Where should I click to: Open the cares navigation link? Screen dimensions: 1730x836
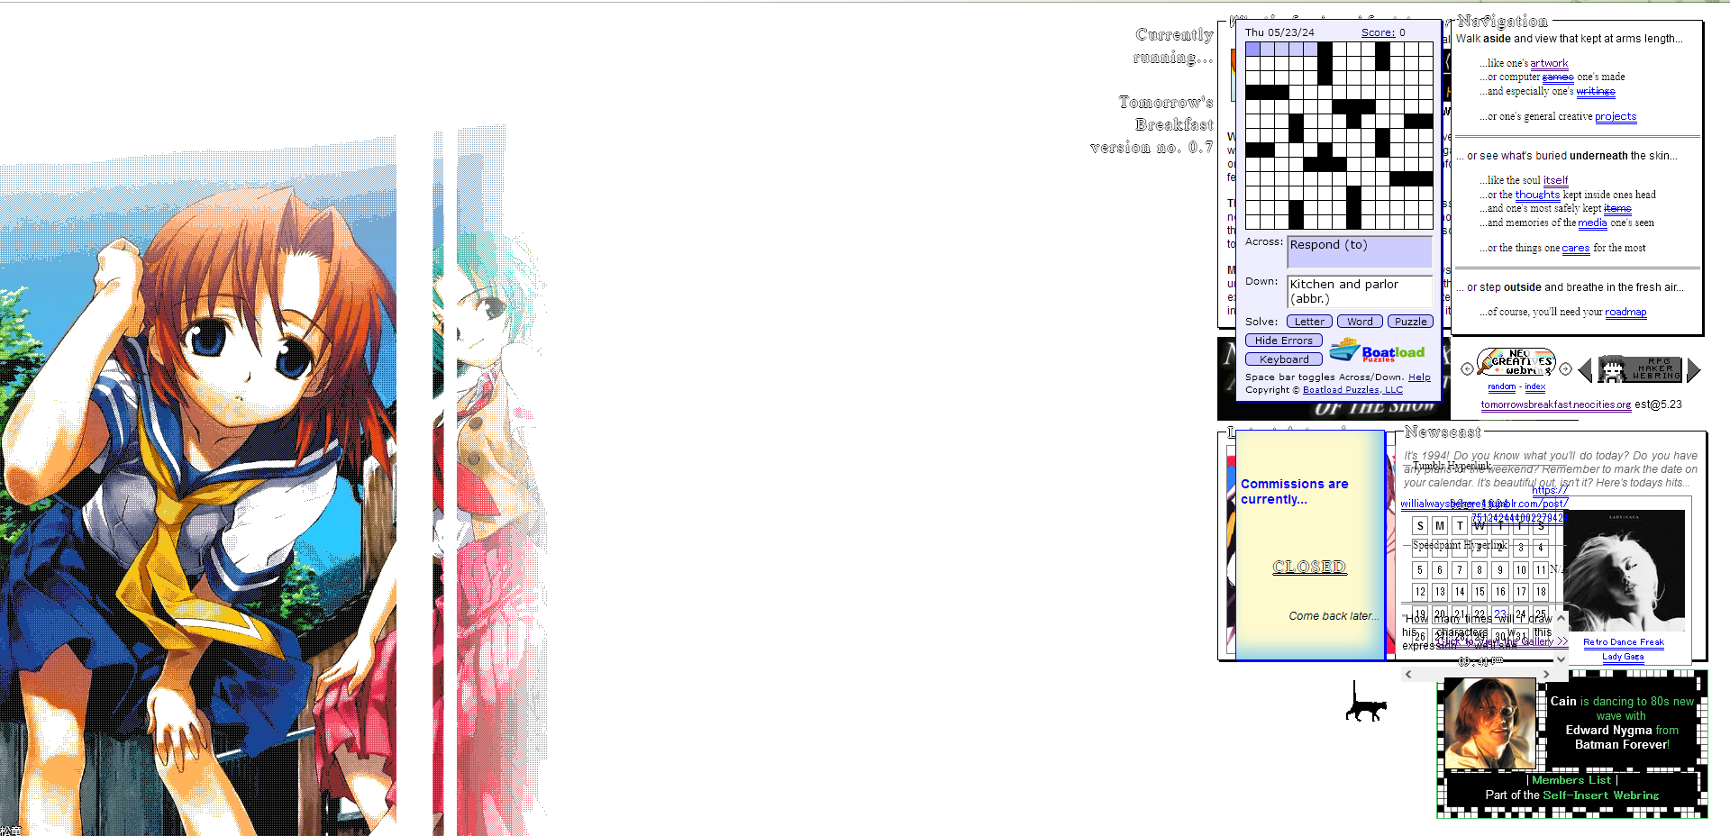tap(1576, 248)
